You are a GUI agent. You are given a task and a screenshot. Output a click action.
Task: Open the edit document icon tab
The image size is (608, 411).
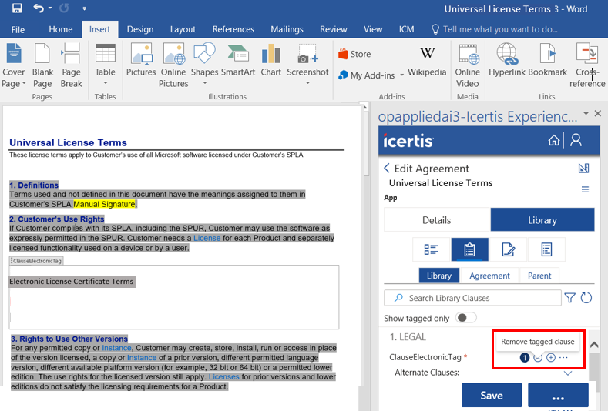(x=508, y=249)
